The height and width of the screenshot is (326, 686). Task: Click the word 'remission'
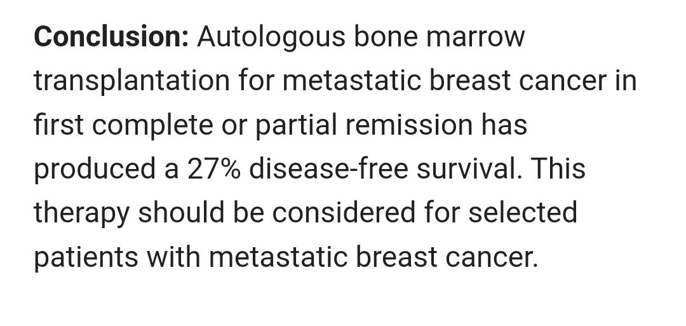(x=409, y=125)
